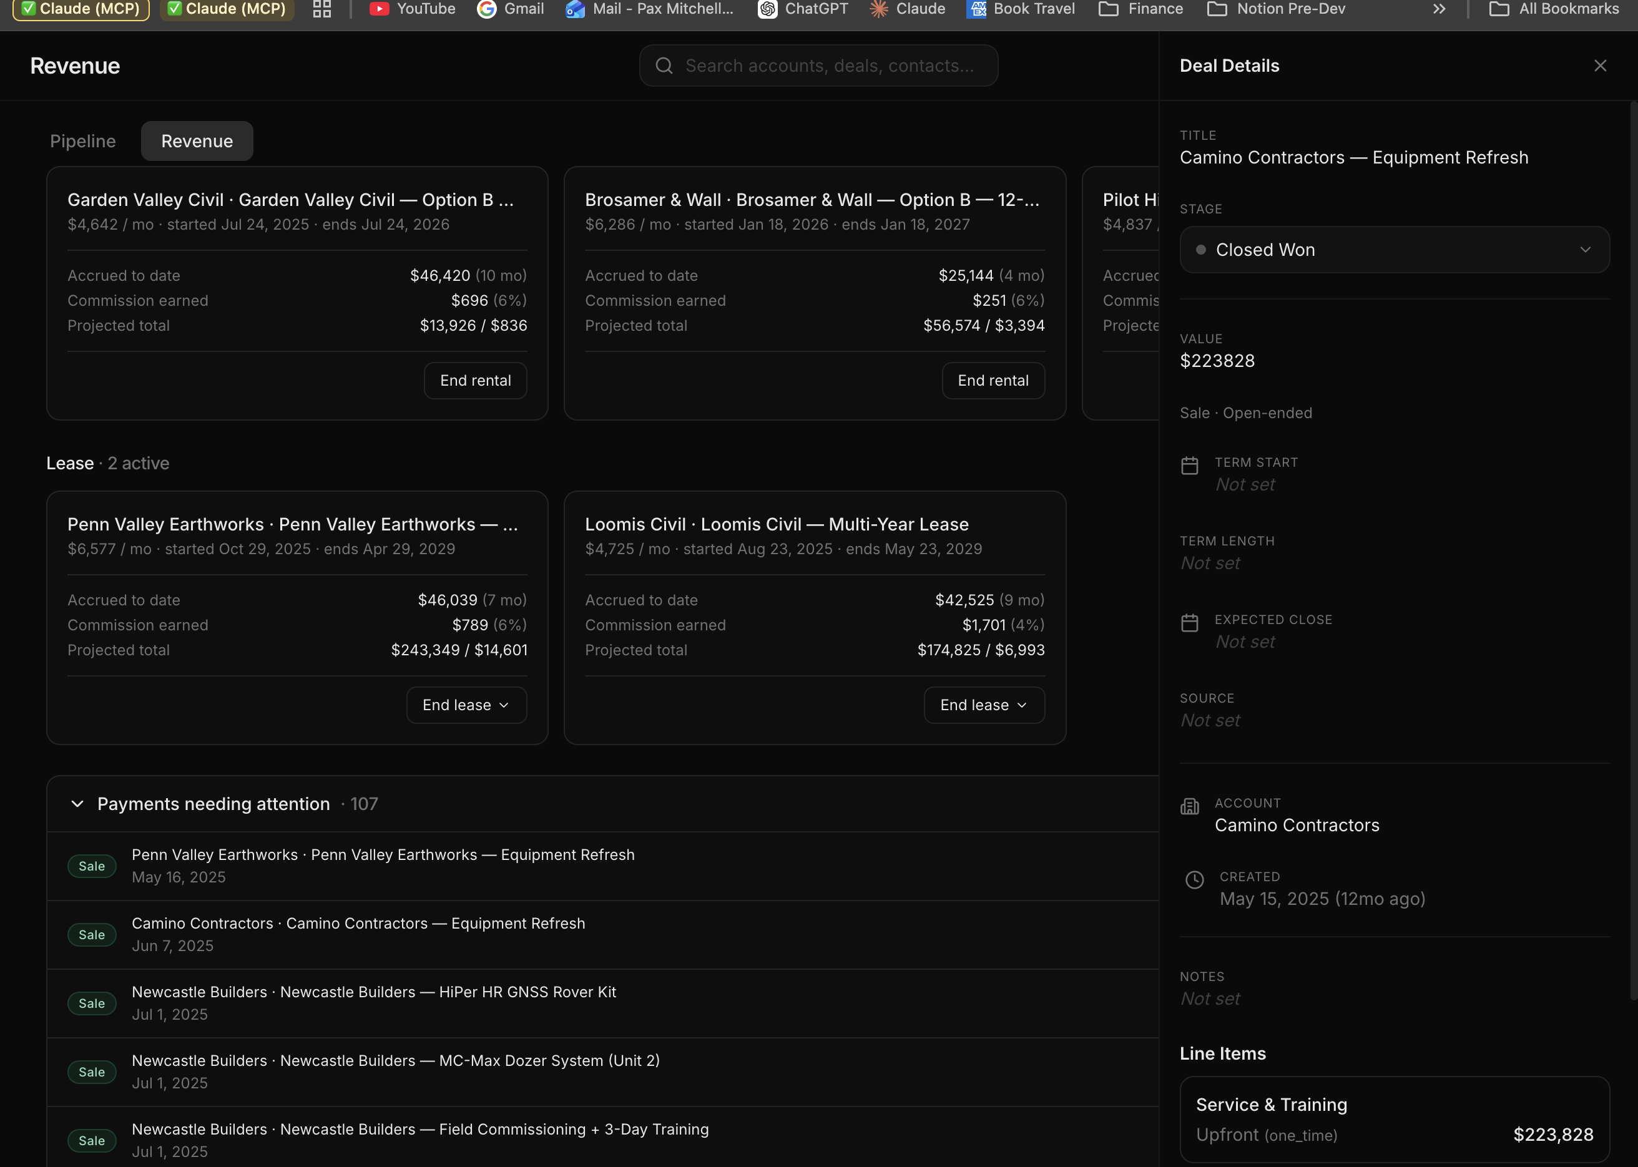Click the Service & Training line item
1638x1167 pixels.
(1395, 1119)
